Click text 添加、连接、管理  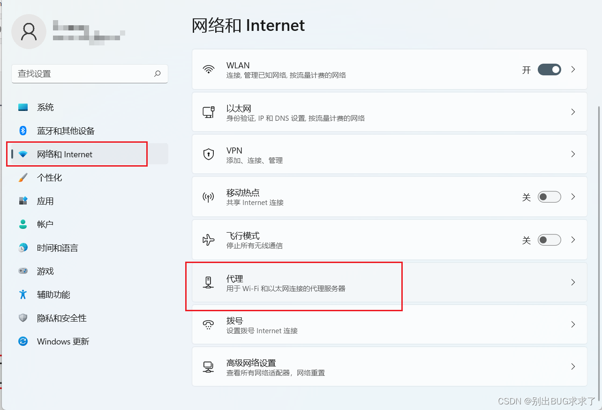pyautogui.click(x=255, y=161)
